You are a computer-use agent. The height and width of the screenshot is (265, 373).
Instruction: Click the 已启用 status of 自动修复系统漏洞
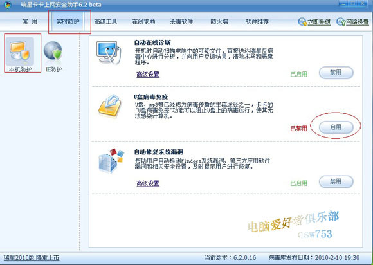click(298, 183)
